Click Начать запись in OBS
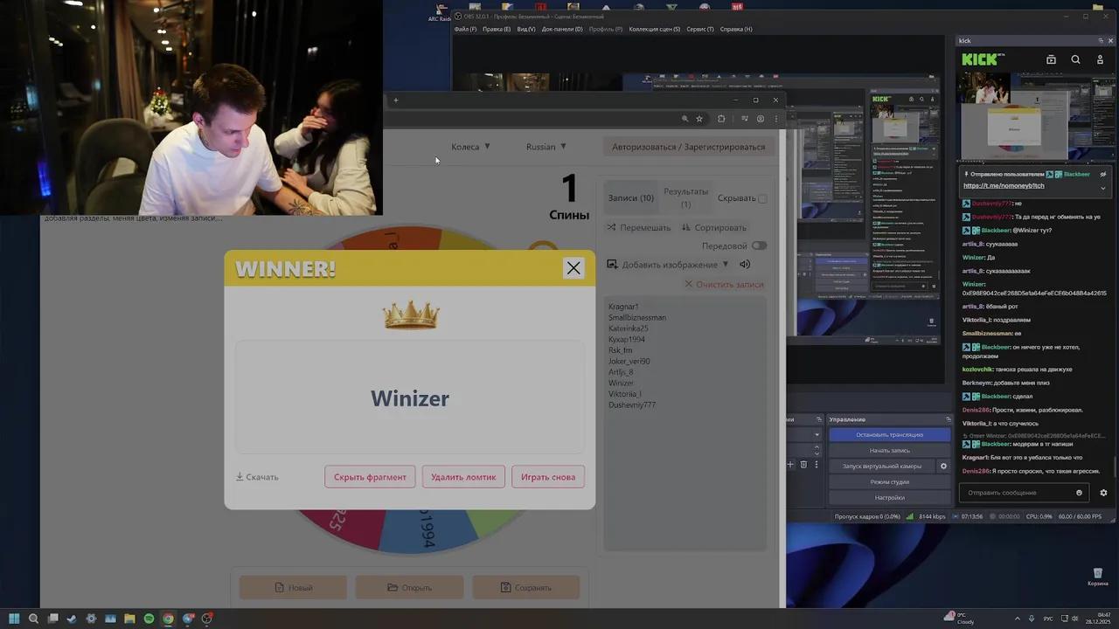This screenshot has width=1119, height=629. (x=889, y=450)
